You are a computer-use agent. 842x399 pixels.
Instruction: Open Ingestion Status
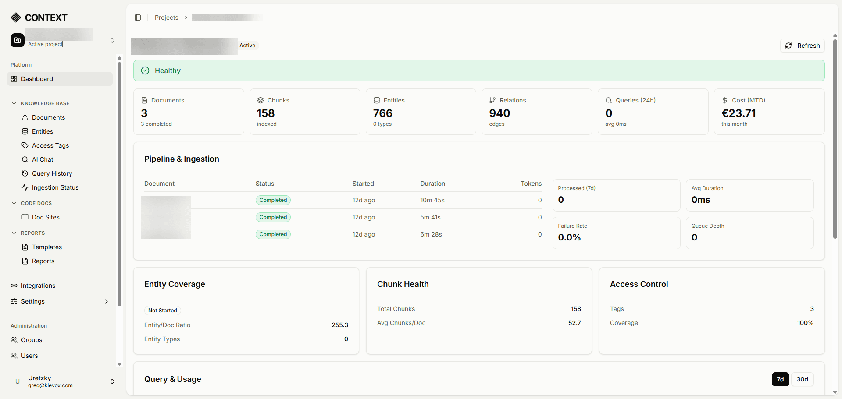54,187
